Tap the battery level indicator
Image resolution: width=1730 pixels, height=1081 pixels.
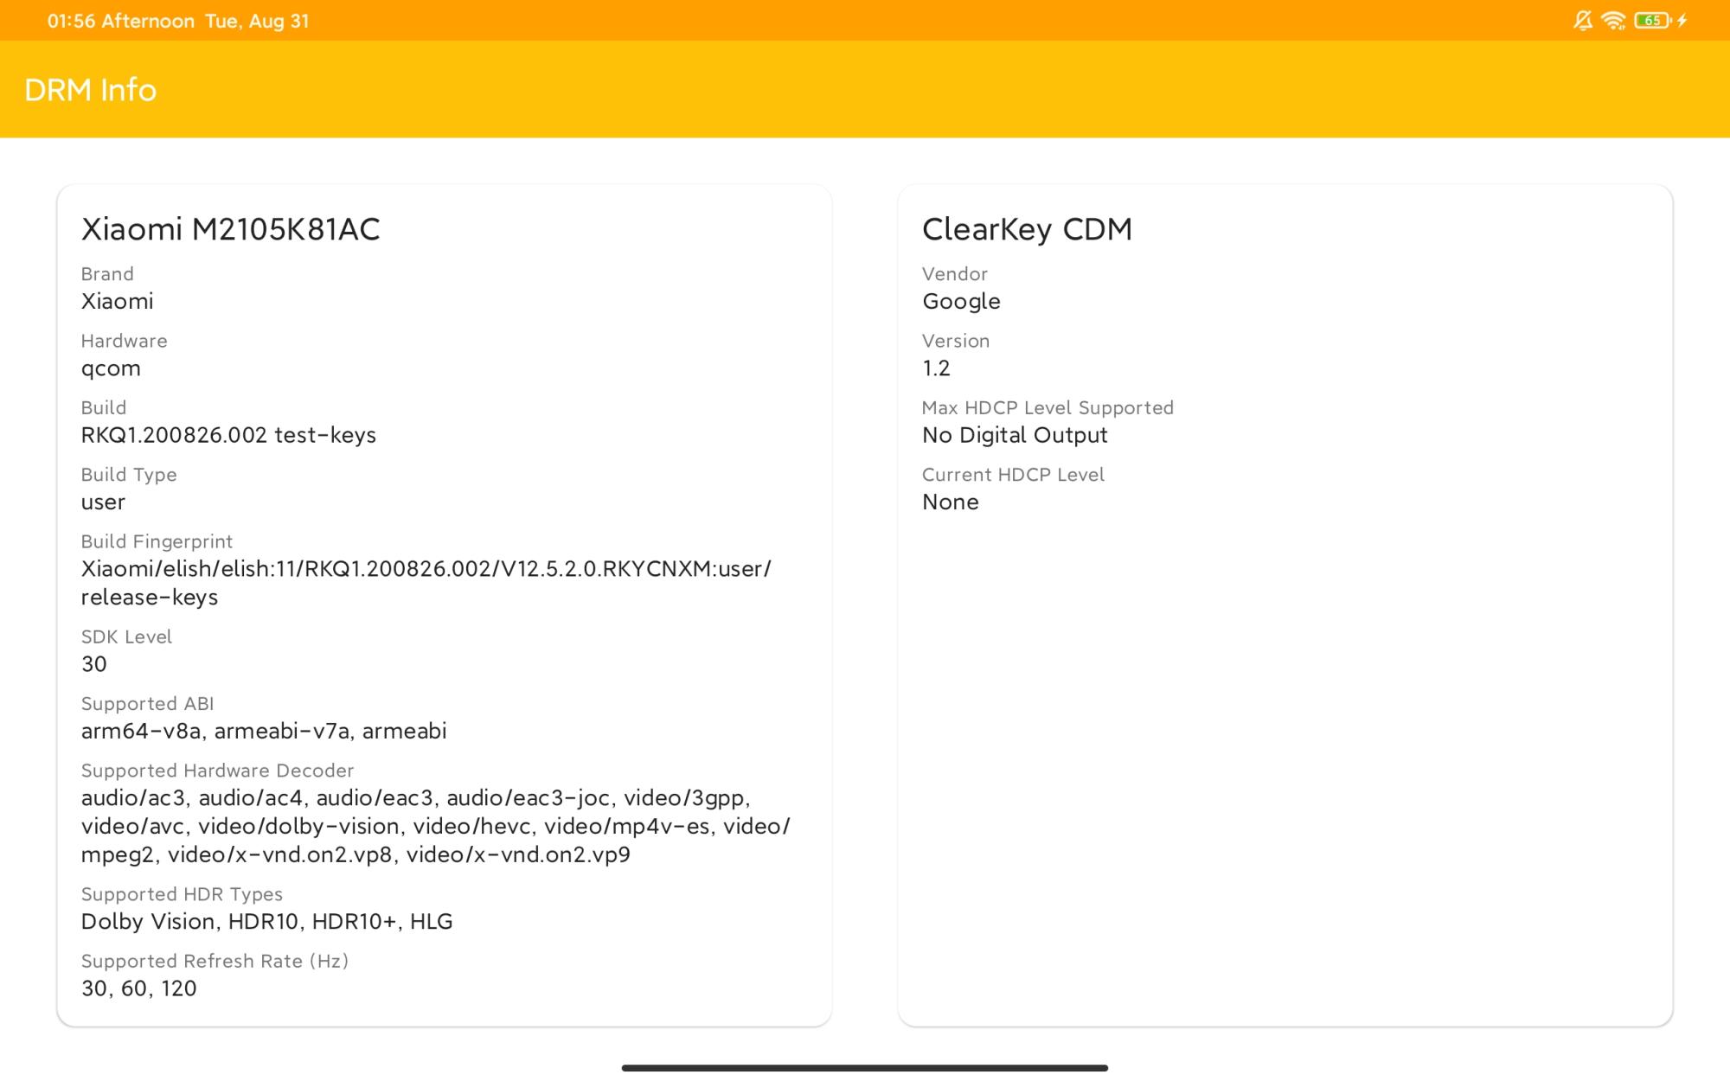click(1653, 21)
